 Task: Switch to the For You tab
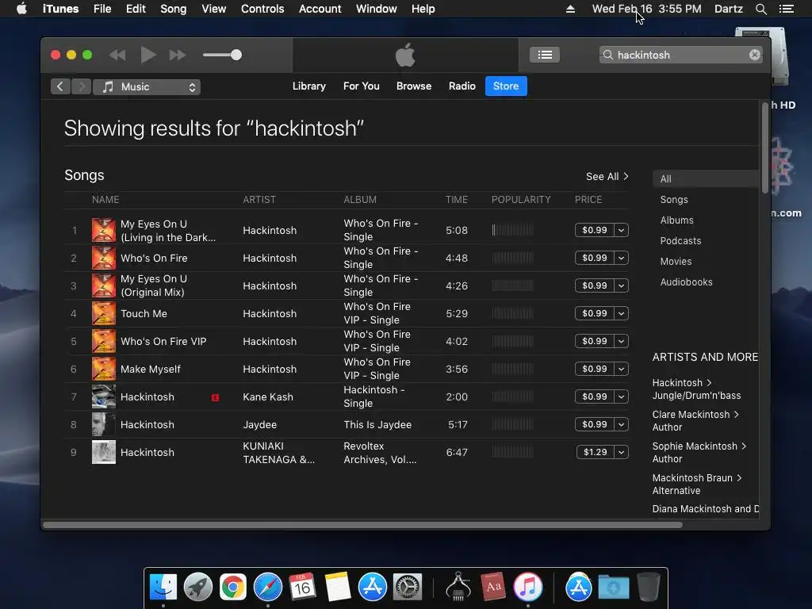361,86
